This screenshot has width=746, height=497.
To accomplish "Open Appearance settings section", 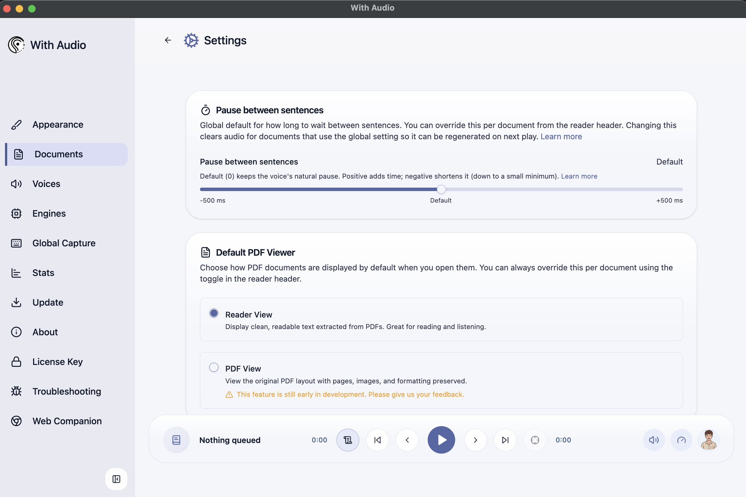I will click(66, 125).
